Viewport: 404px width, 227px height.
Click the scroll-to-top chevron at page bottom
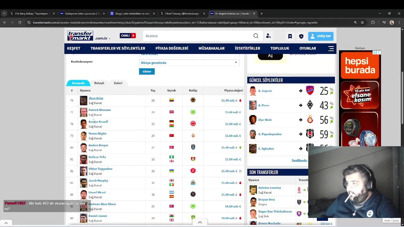[x=200, y=222]
